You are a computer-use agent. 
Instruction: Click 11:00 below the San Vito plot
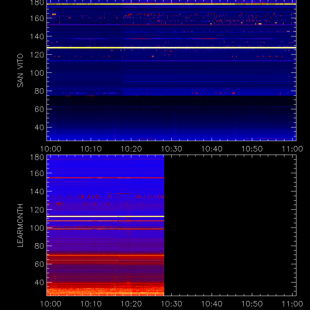[293, 149]
